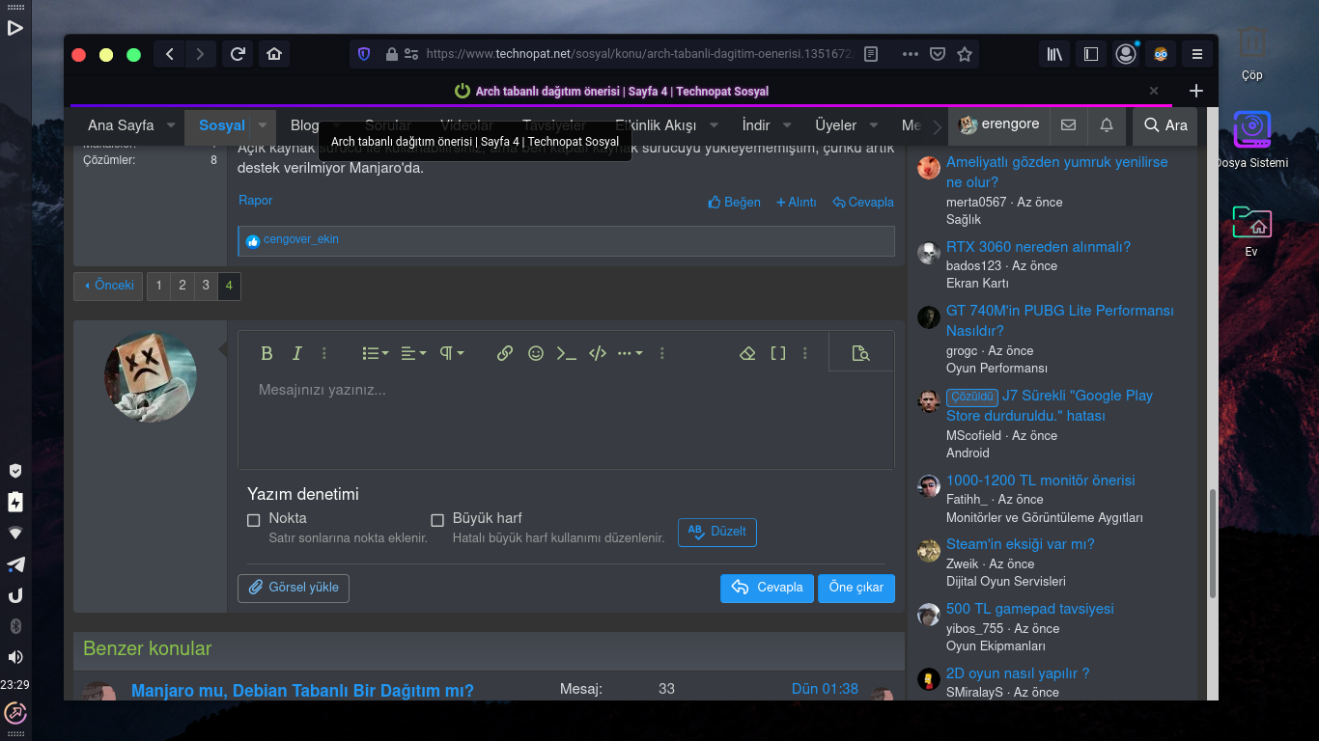The image size is (1319, 741).
Task: Open the Üyeler navigation item
Action: click(x=835, y=125)
